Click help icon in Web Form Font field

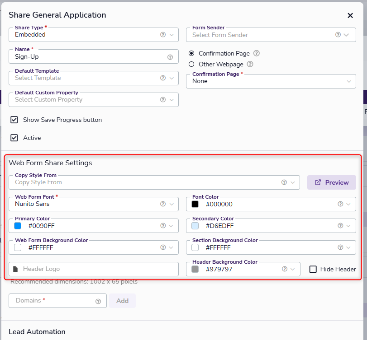(x=162, y=204)
